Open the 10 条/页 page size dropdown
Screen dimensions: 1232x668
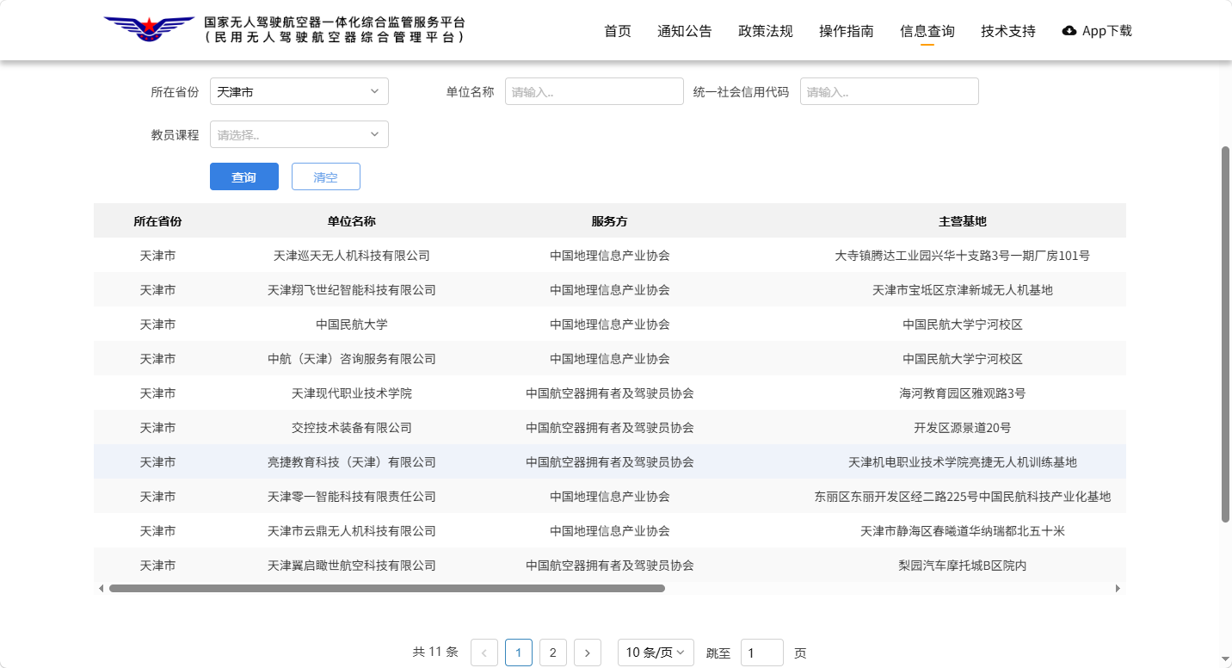tap(656, 653)
